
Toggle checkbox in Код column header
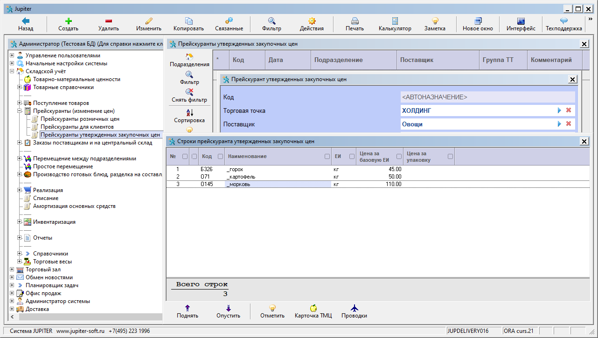[x=220, y=157]
